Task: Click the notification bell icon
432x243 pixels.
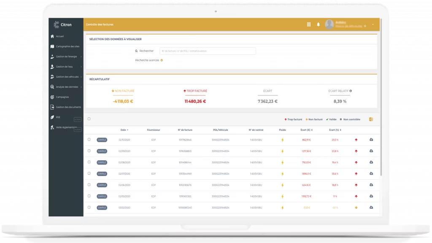Action: [x=319, y=24]
